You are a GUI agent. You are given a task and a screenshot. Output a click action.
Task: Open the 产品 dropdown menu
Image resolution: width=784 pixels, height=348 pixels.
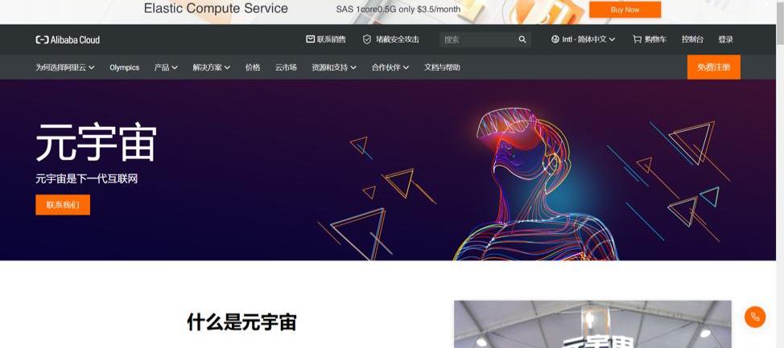point(166,68)
